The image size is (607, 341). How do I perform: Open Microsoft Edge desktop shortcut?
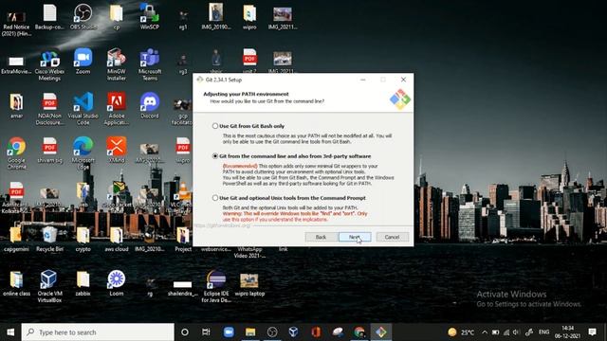(x=83, y=153)
